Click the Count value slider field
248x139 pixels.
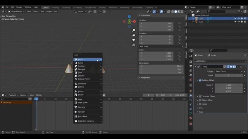(229, 76)
